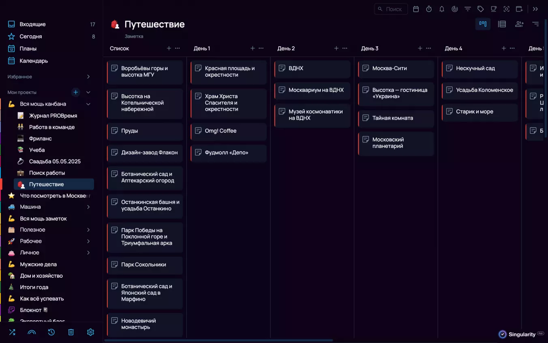Invite people to the project
The height and width of the screenshot is (343, 548).
519,24
